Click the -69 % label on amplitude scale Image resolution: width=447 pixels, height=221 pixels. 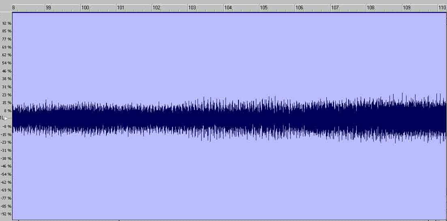[x=6, y=190]
